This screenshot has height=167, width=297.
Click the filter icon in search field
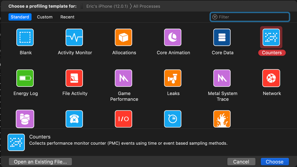click(x=215, y=17)
